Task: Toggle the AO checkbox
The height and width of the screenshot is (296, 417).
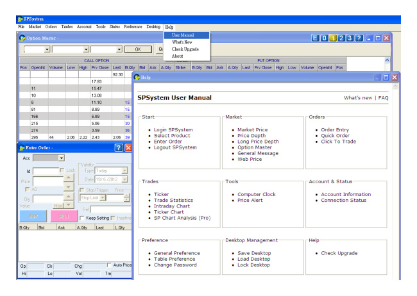Action: pos(27,189)
